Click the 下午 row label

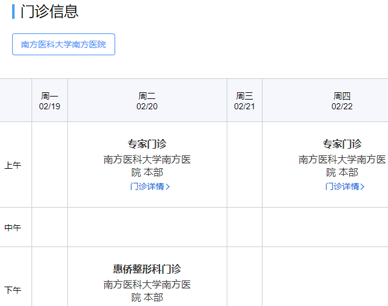[x=13, y=290]
